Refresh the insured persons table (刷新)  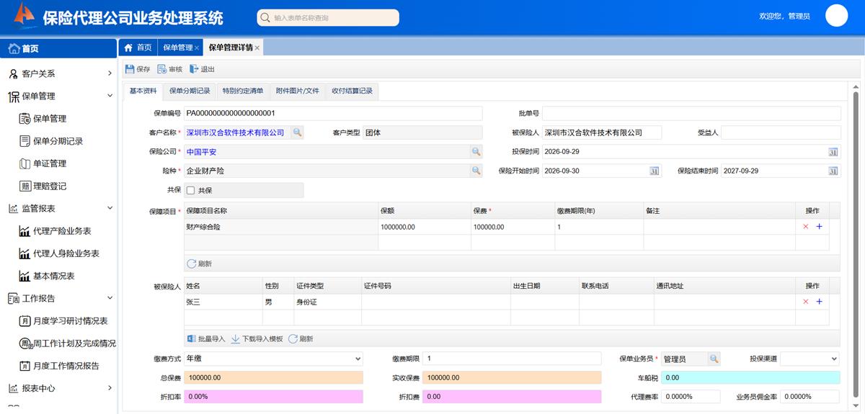click(x=301, y=338)
